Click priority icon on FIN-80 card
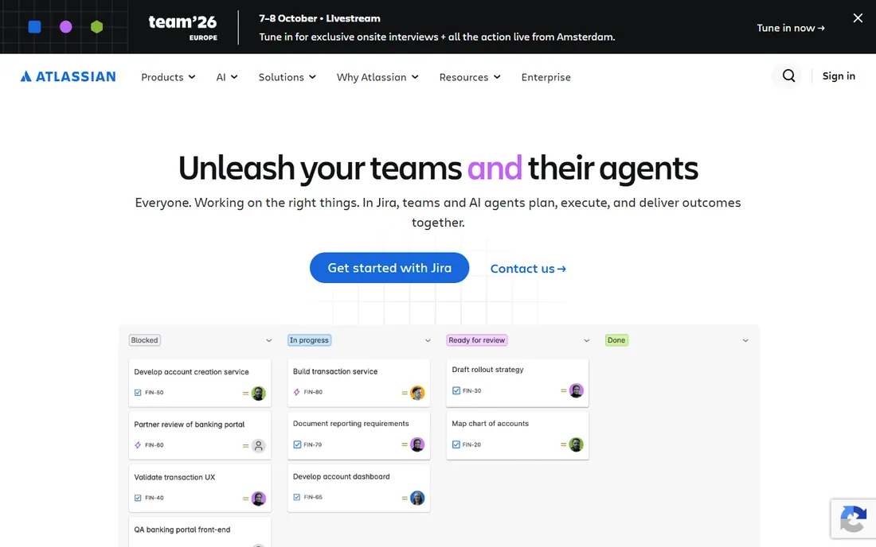 [405, 393]
